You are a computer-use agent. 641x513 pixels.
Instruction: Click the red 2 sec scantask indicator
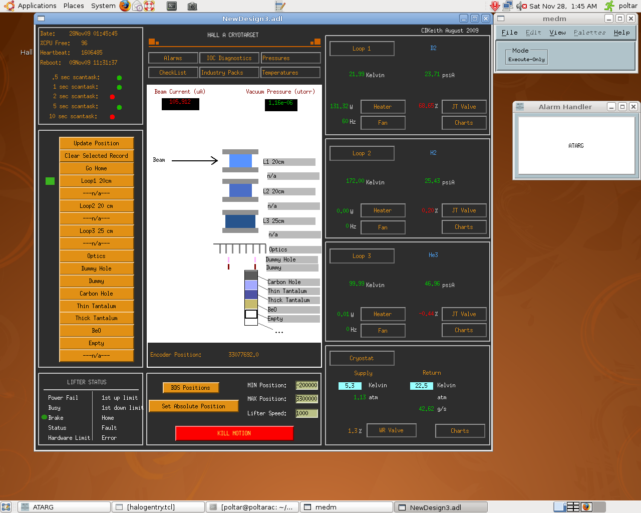click(x=112, y=97)
